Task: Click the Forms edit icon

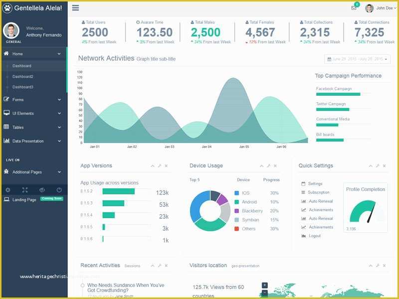Action: click(x=6, y=99)
